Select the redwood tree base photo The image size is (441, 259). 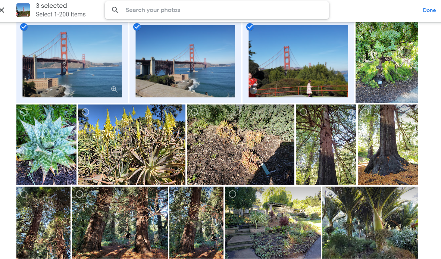click(x=365, y=111)
